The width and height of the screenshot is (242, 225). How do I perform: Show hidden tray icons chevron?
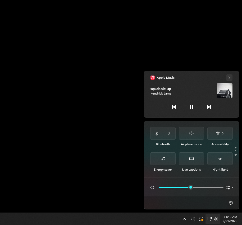pos(184,219)
